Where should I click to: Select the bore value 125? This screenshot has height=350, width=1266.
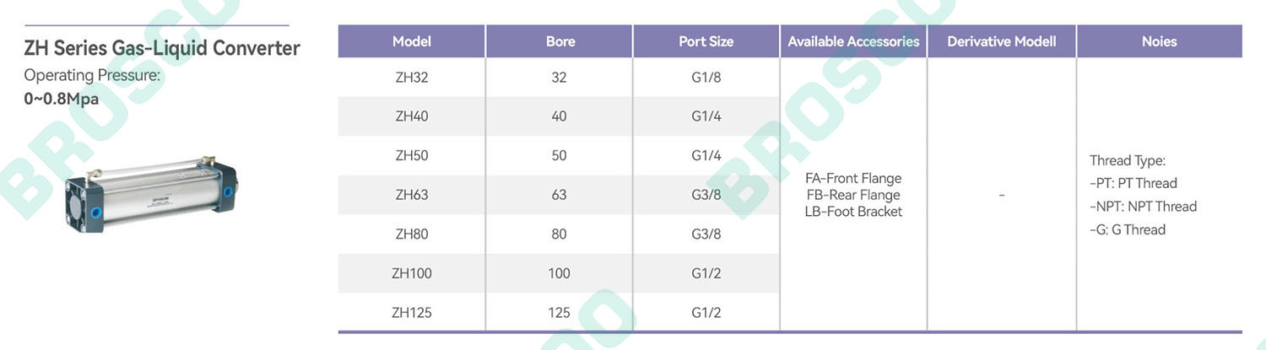(560, 313)
